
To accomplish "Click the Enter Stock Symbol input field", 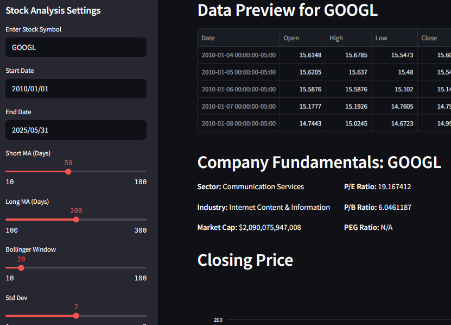I will (76, 47).
